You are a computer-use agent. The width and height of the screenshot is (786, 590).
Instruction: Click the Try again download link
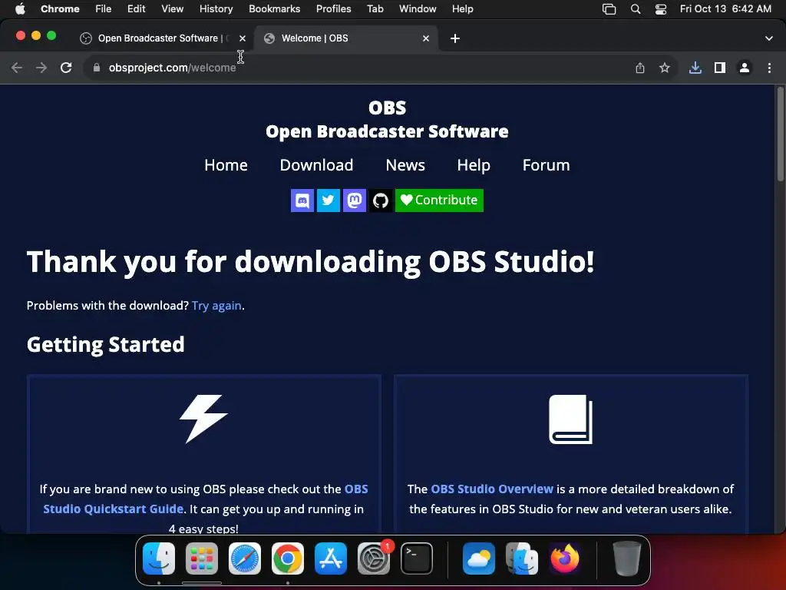point(216,306)
